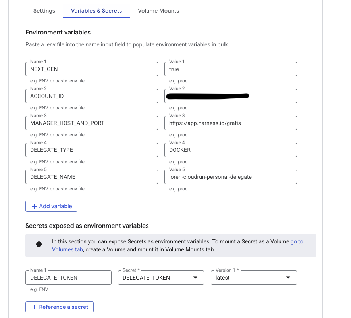Screen dimensions: 351x318
Task: Edit the loren-cloudrun-personal-delegate value field
Action: pos(231,177)
